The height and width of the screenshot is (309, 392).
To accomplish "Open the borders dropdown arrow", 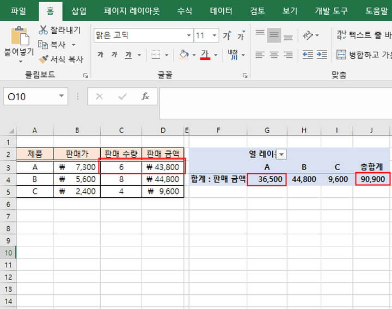I will (167, 55).
